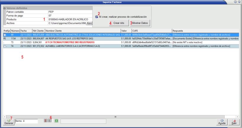Exit the window using the Salir button
This screenshot has width=242, height=128.
(234, 122)
